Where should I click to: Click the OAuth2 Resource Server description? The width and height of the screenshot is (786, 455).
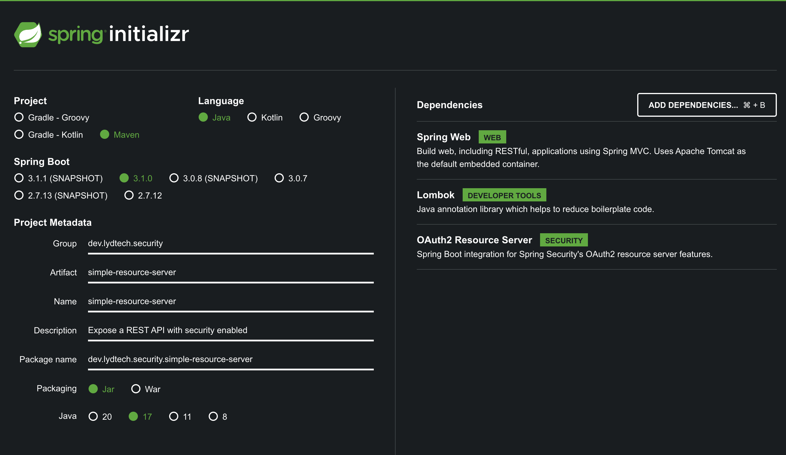(x=564, y=254)
